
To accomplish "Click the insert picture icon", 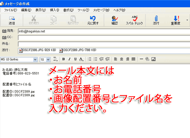I will coord(153,59).
